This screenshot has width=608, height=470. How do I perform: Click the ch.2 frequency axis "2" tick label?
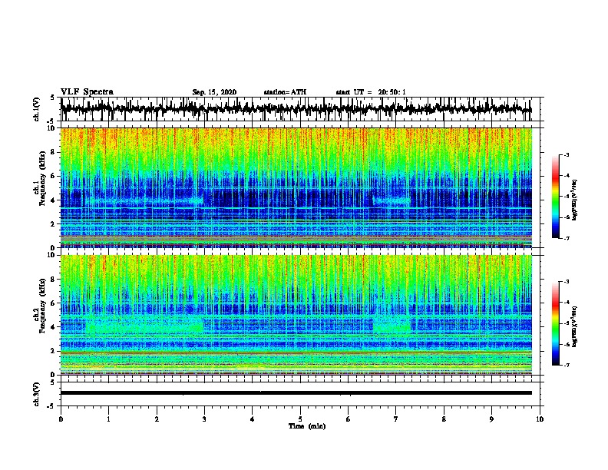click(x=53, y=351)
